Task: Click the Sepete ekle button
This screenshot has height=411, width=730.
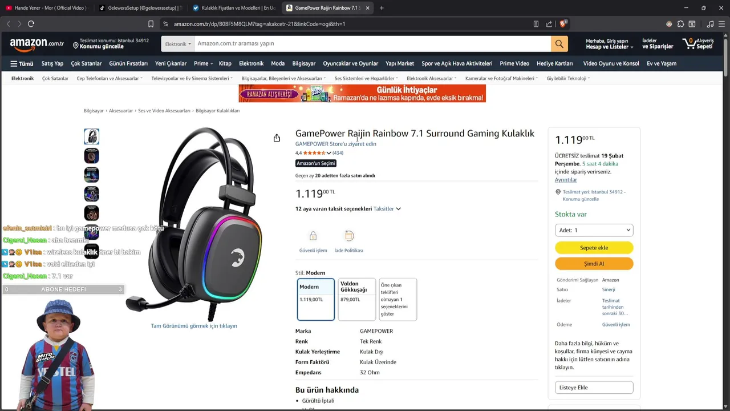Action: (x=594, y=248)
